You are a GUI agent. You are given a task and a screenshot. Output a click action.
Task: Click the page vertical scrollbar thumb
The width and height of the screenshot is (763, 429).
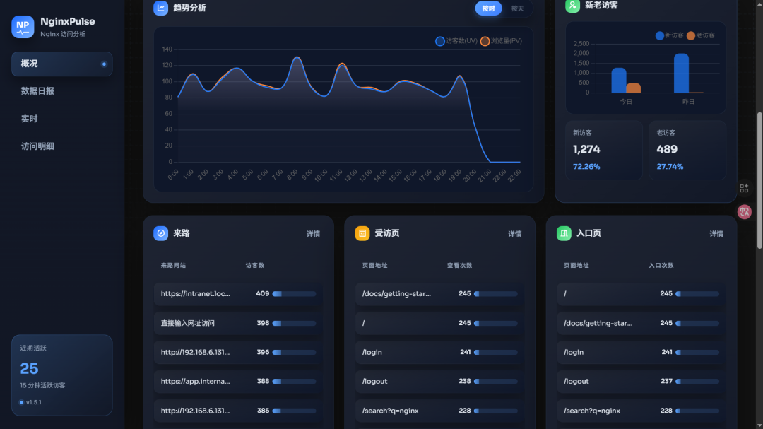coord(759,181)
